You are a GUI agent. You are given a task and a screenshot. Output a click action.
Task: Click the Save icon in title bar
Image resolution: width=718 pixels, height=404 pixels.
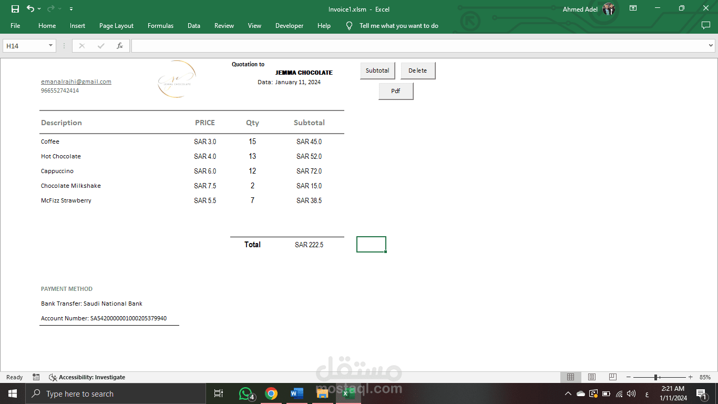point(15,9)
